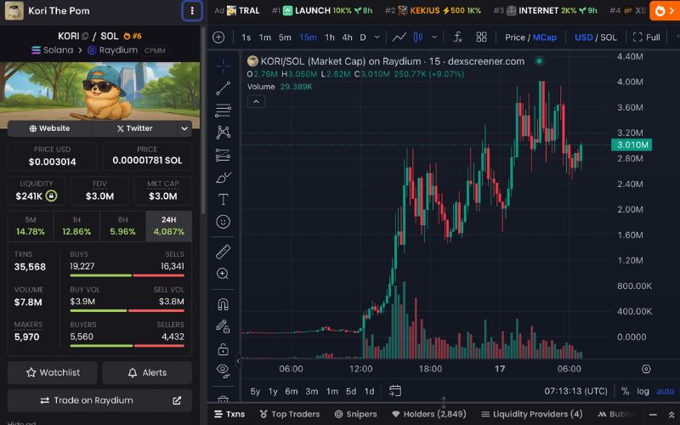The height and width of the screenshot is (425, 680).
Task: Toggle magnet mode for drawings
Action: coord(223,304)
